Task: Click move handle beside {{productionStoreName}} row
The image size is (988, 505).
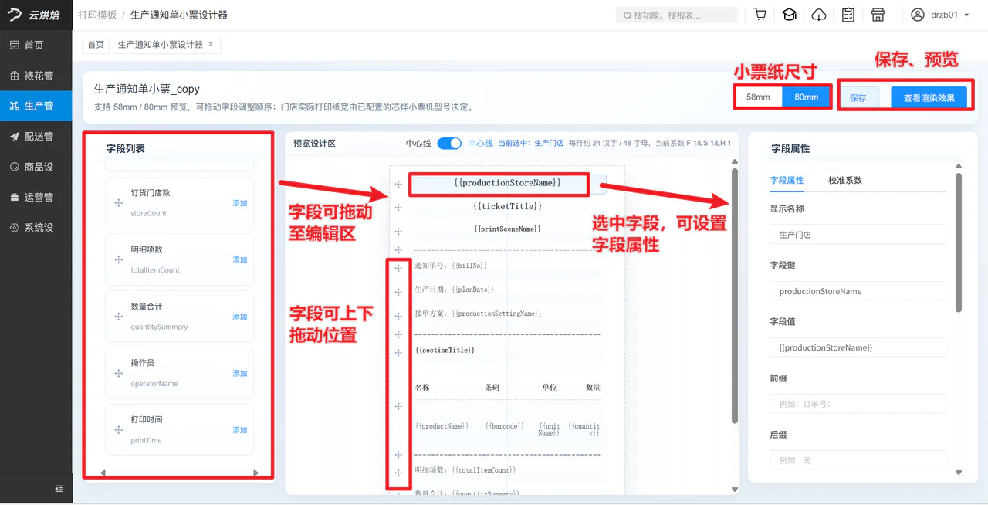Action: (x=398, y=184)
